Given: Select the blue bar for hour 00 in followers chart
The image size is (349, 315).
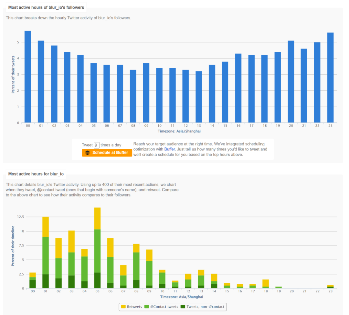Looking at the screenshot, I should point(28,77).
